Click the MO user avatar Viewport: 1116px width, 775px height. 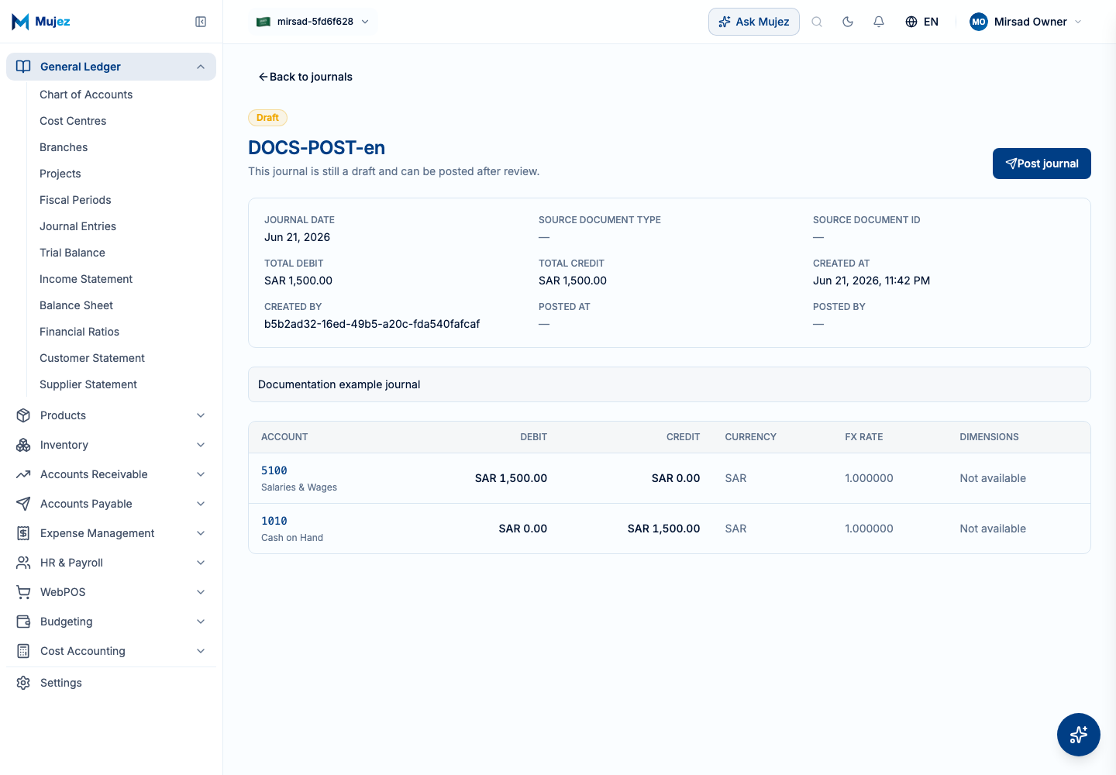pos(979,22)
